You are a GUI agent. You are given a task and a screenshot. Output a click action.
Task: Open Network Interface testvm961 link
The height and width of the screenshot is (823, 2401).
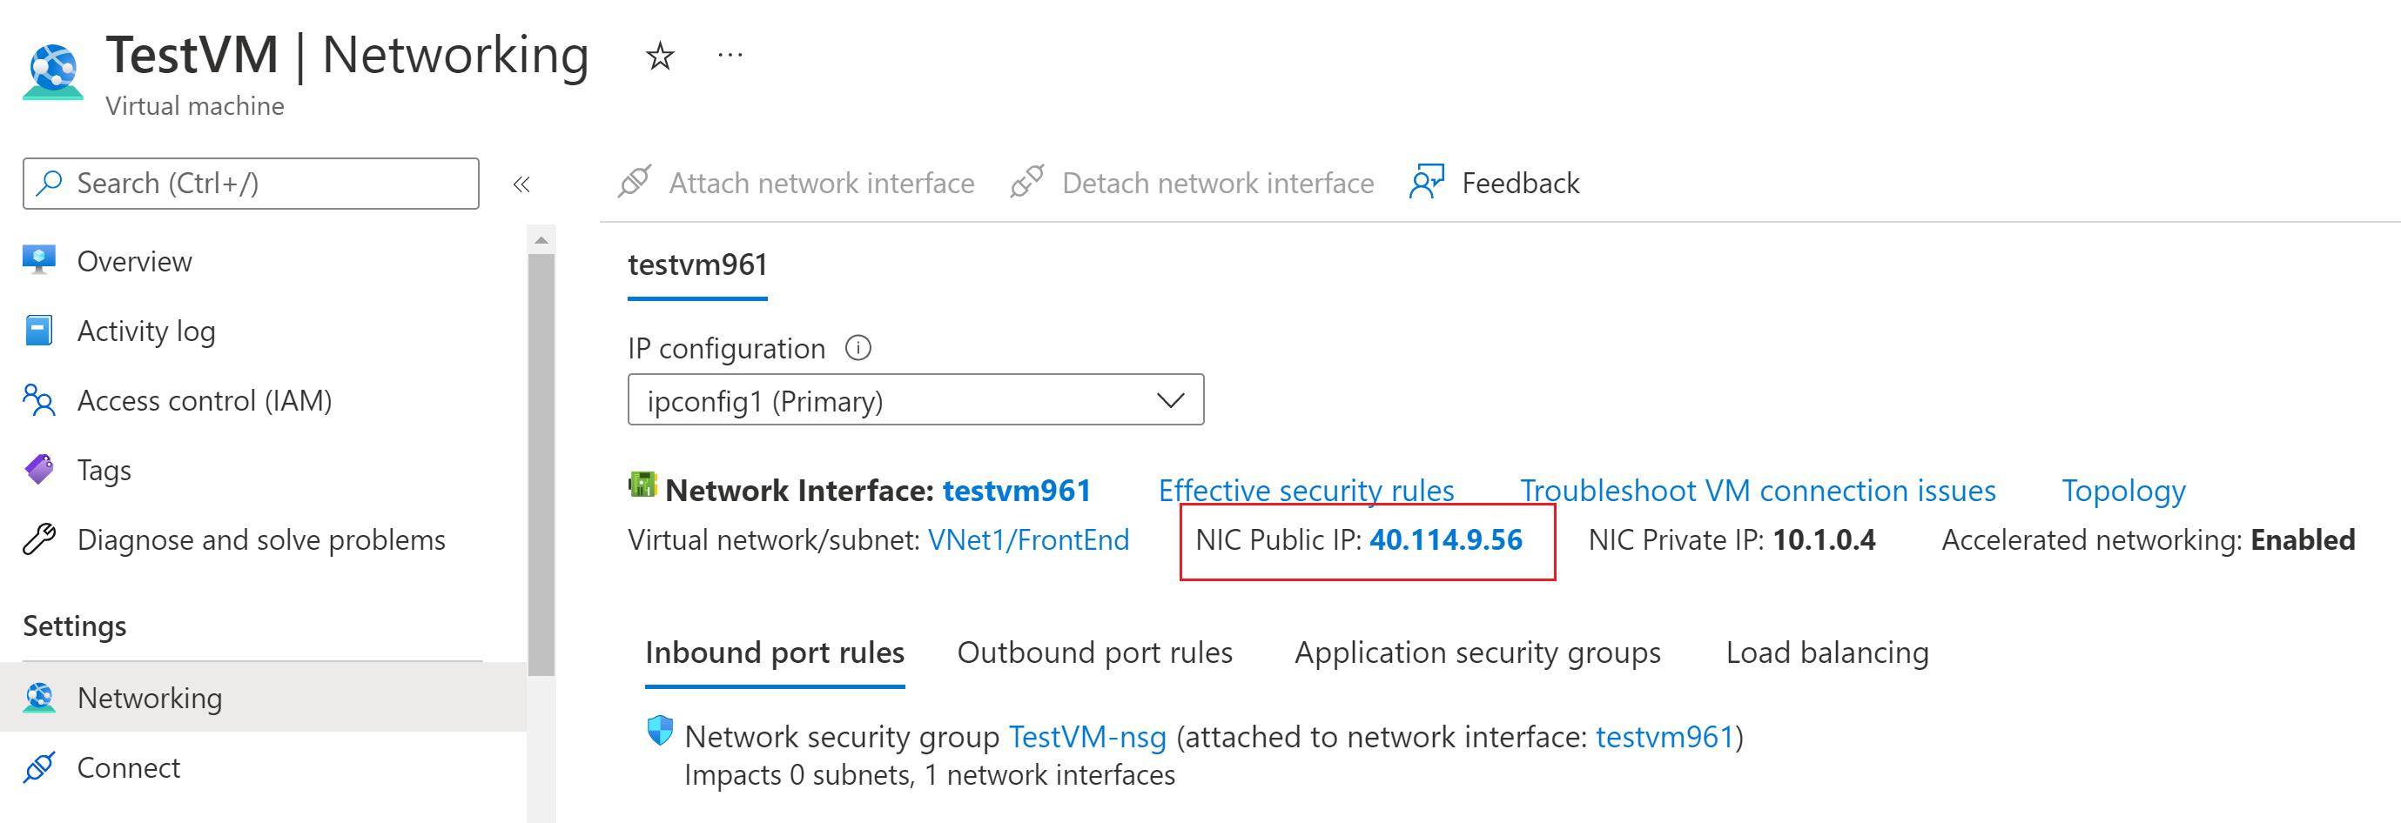coord(1016,490)
